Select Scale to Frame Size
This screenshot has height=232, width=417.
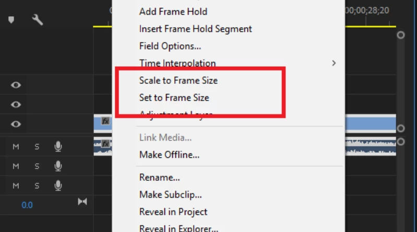pyautogui.click(x=178, y=80)
